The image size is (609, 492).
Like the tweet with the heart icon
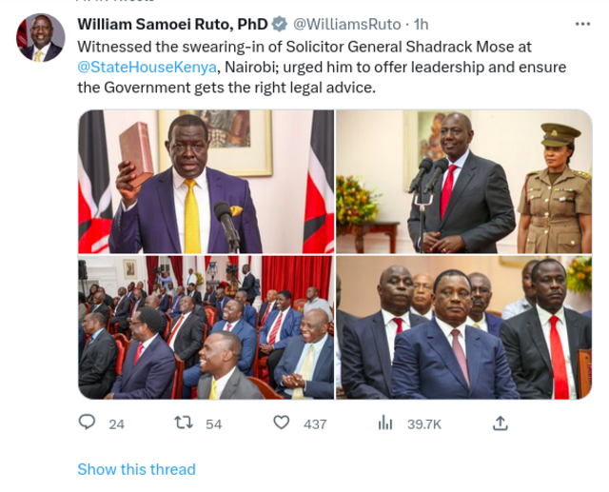pyautogui.click(x=282, y=423)
